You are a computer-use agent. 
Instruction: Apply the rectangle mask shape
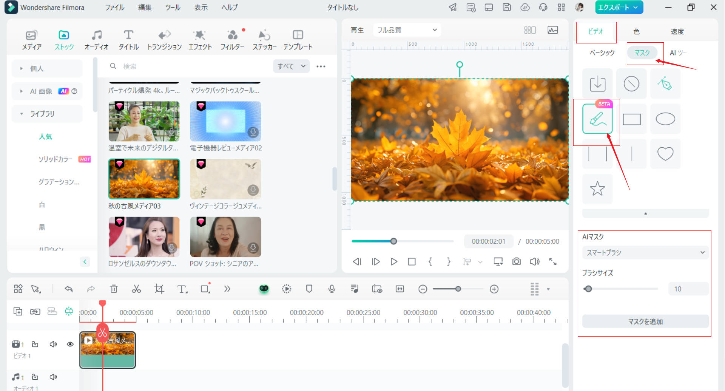(631, 119)
